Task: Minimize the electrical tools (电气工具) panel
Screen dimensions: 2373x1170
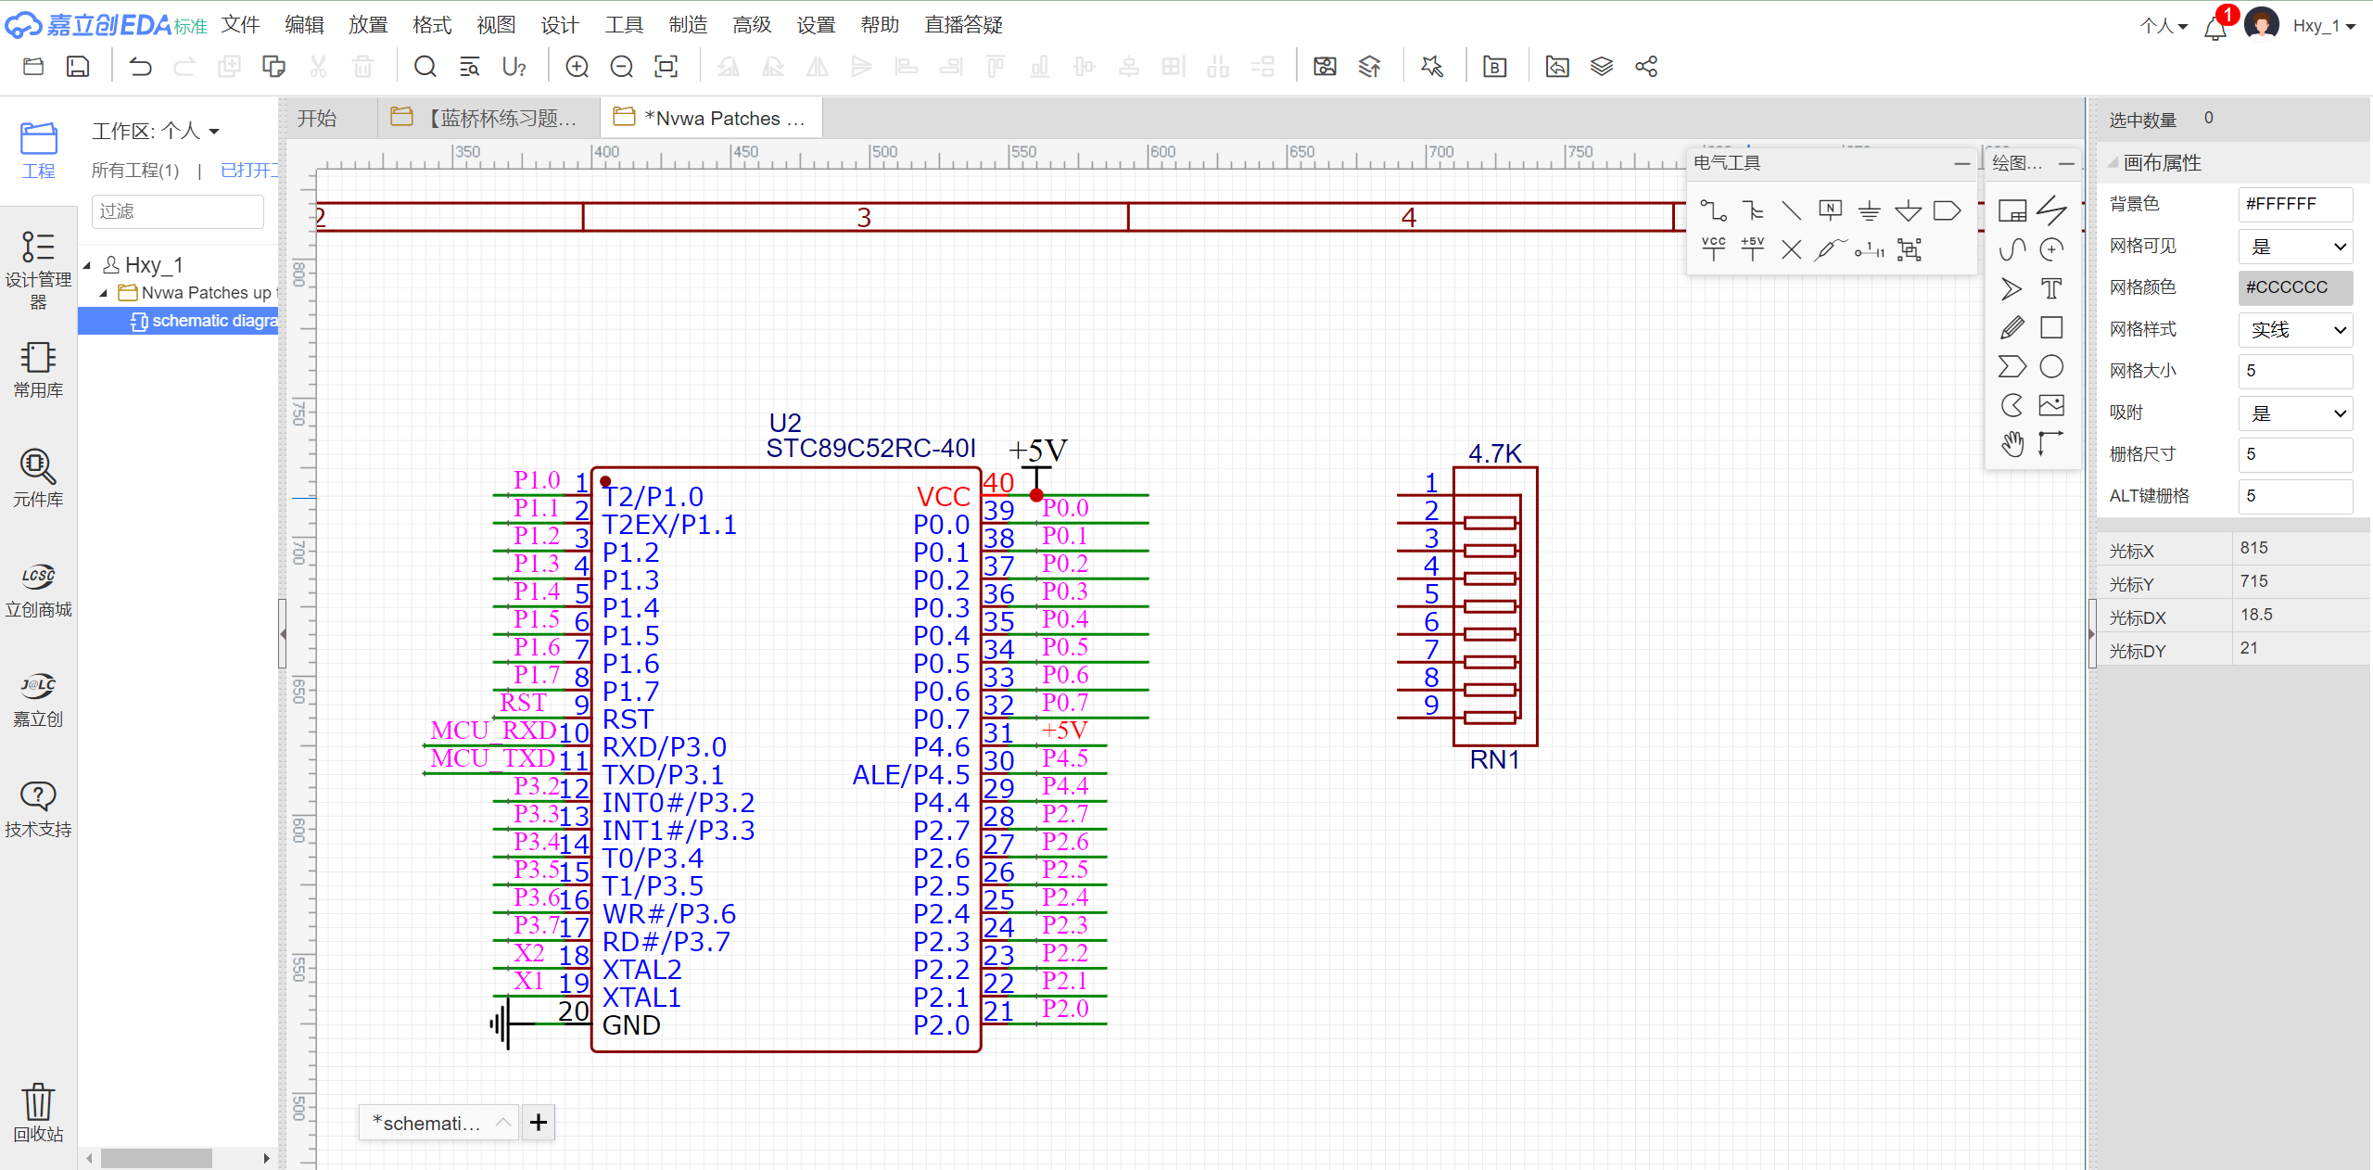Action: (x=1961, y=163)
